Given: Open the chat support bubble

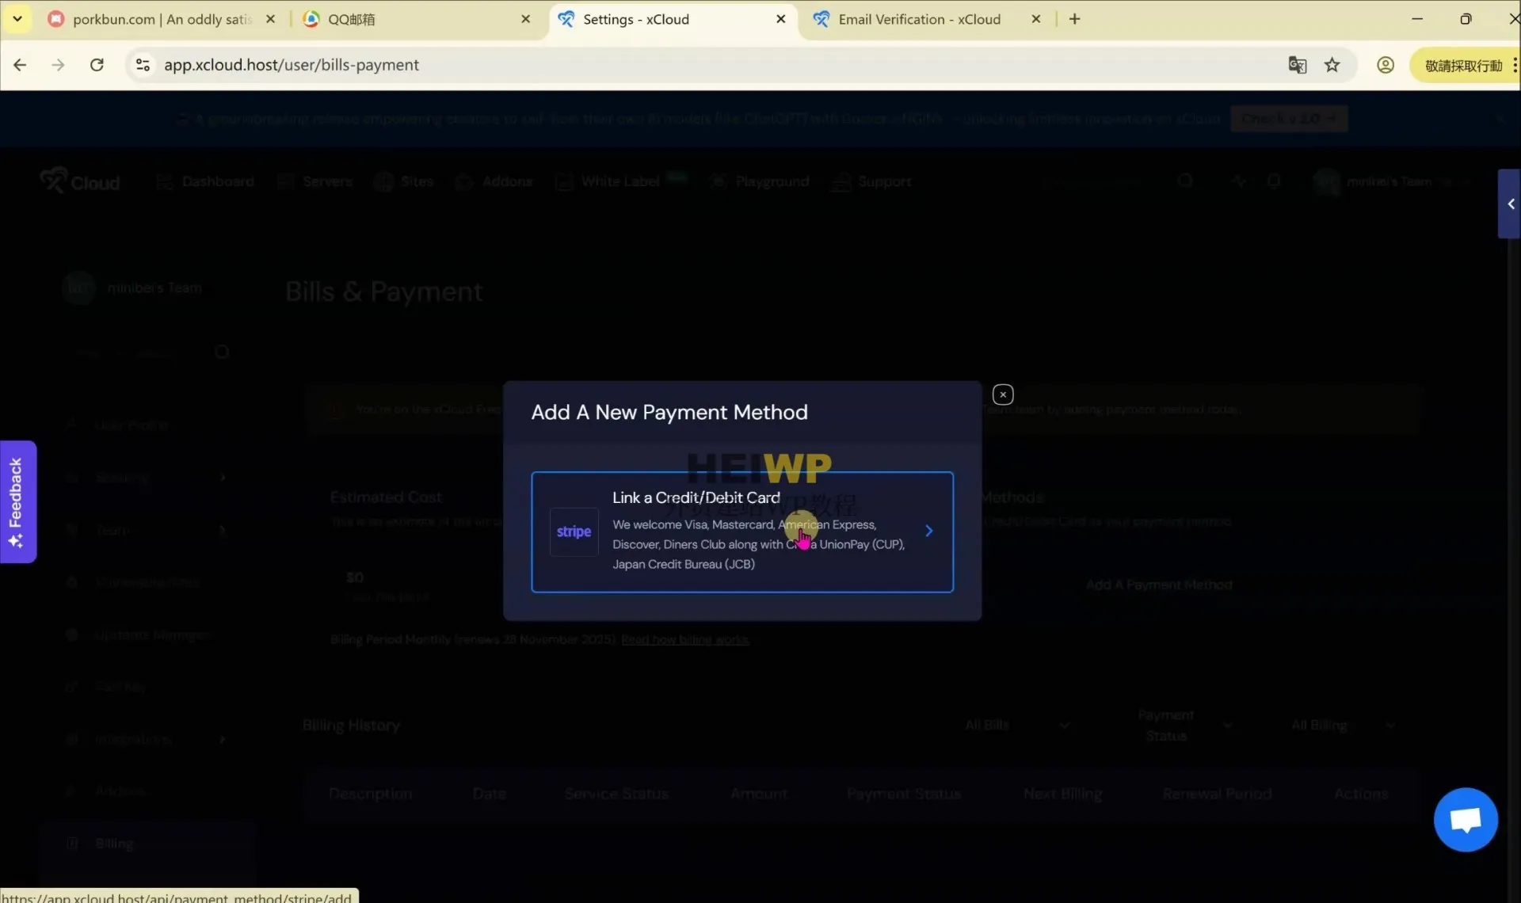Looking at the screenshot, I should coord(1465,819).
